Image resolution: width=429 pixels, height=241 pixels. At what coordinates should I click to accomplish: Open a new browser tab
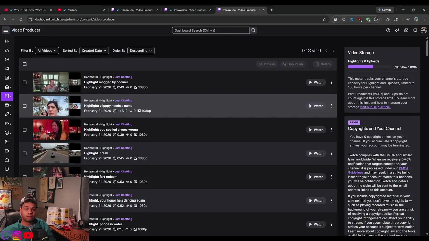(x=271, y=10)
